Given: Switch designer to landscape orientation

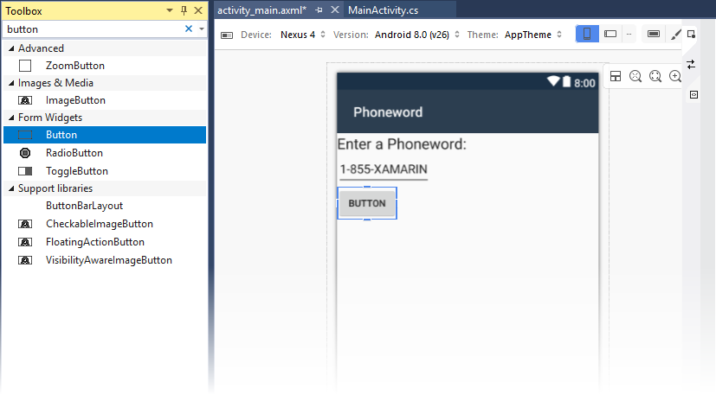Looking at the screenshot, I should [610, 35].
